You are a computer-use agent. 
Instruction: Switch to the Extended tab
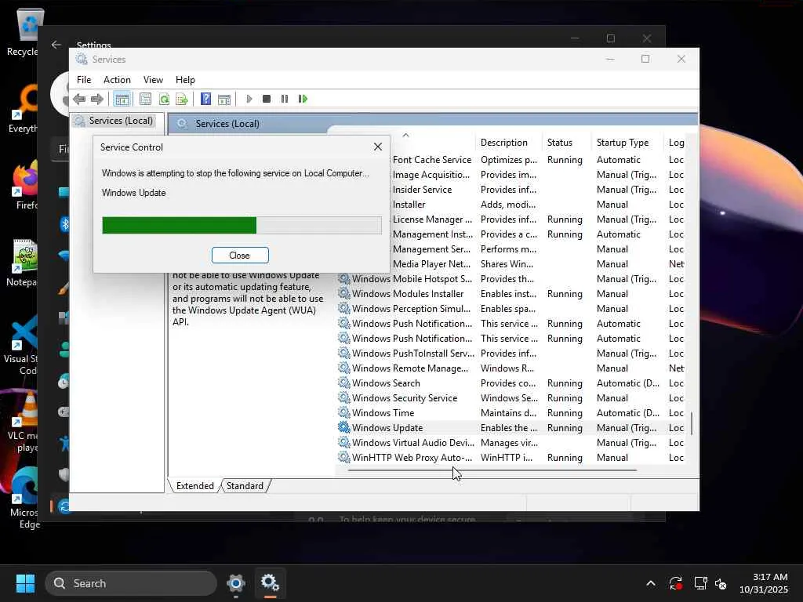[x=194, y=486]
